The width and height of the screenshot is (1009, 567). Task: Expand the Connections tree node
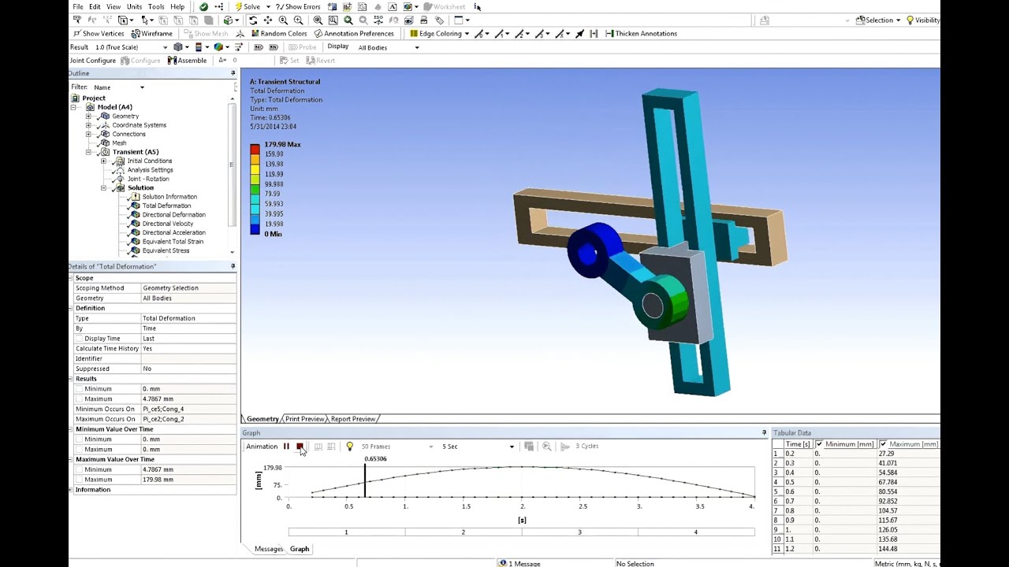(89, 134)
